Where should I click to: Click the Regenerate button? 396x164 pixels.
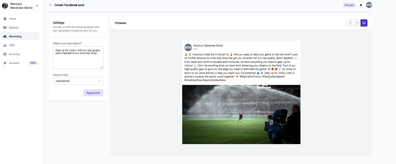(93, 93)
